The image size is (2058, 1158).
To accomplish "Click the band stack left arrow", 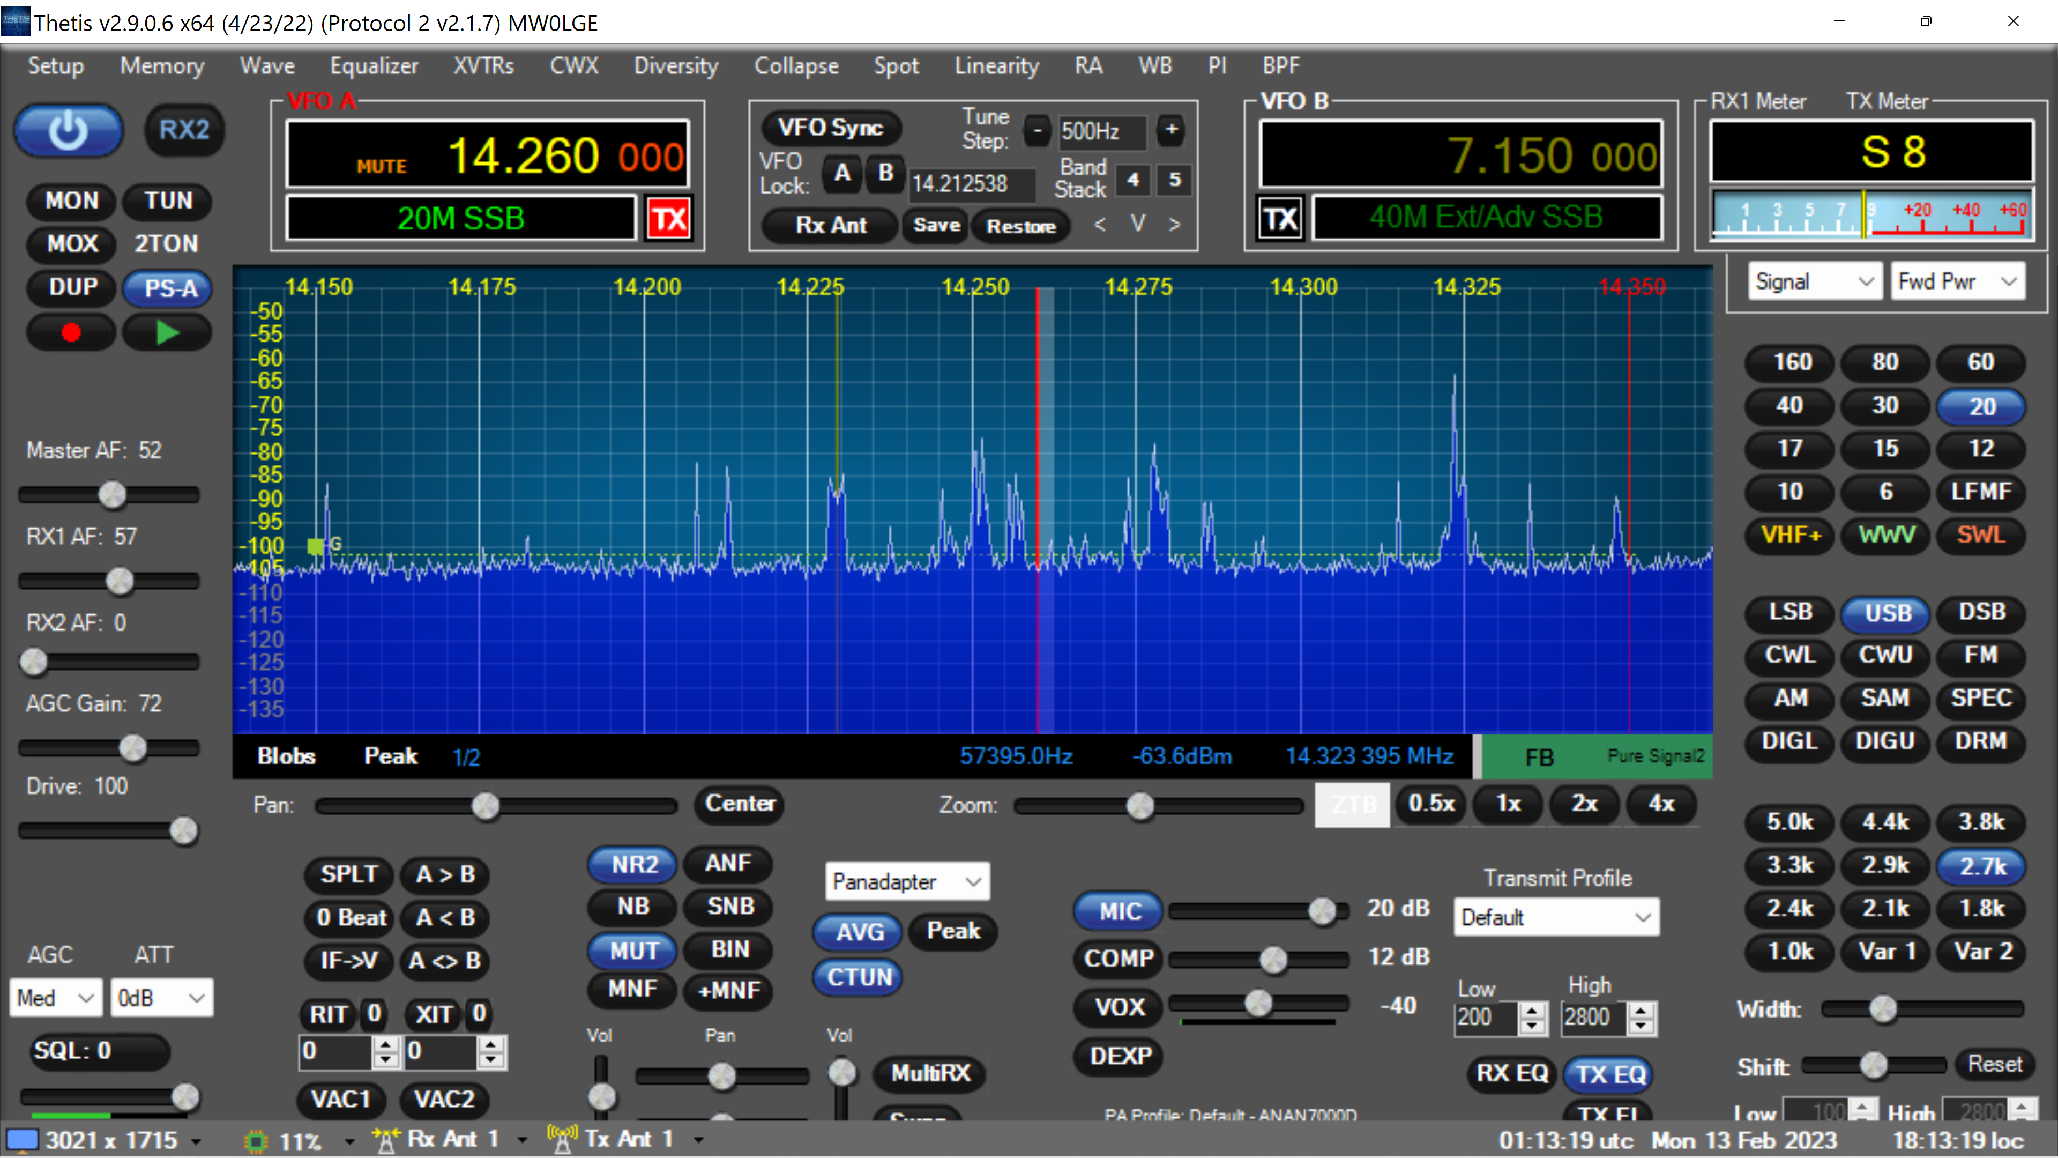I will 1100,225.
